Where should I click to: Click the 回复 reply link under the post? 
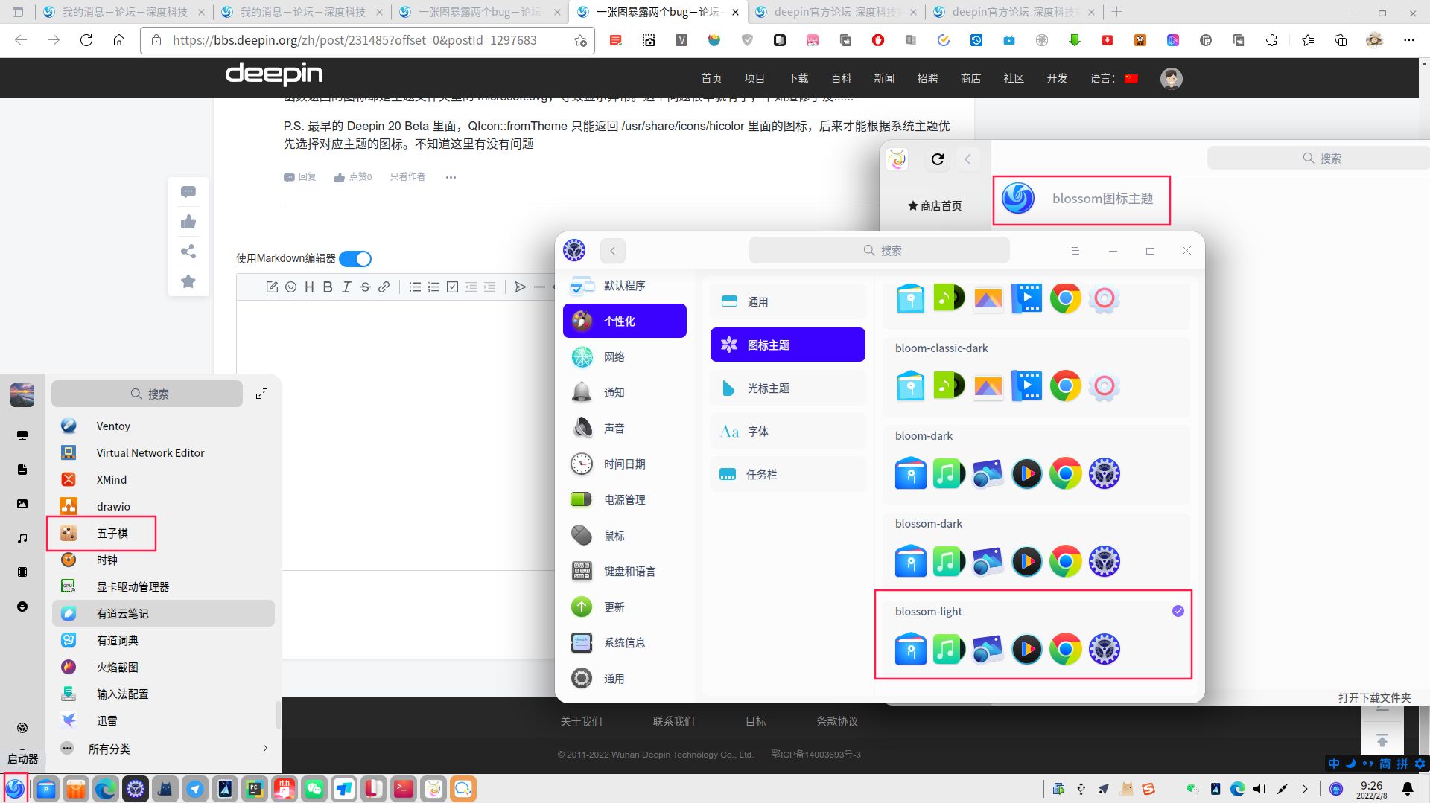(300, 177)
